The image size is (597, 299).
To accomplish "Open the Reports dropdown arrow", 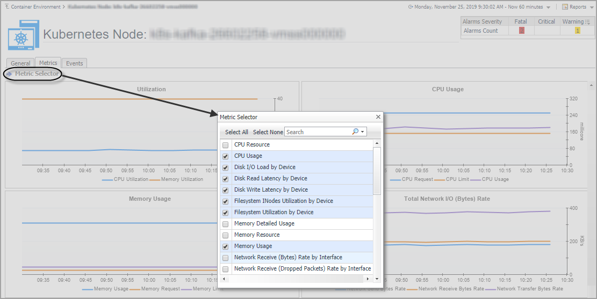I will coord(592,7).
